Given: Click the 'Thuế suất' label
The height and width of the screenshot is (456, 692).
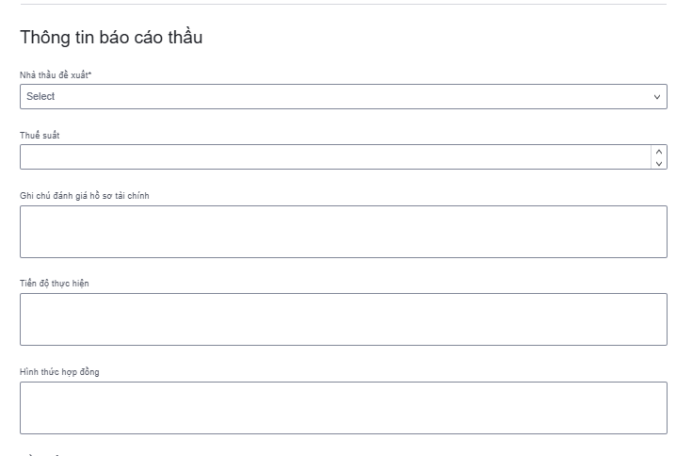Looking at the screenshot, I should click(40, 136).
